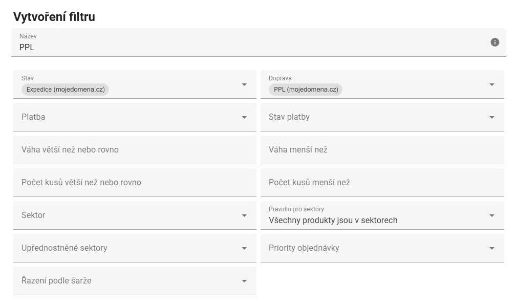
Task: Open the Doprava dropdown arrow
Action: click(x=491, y=85)
